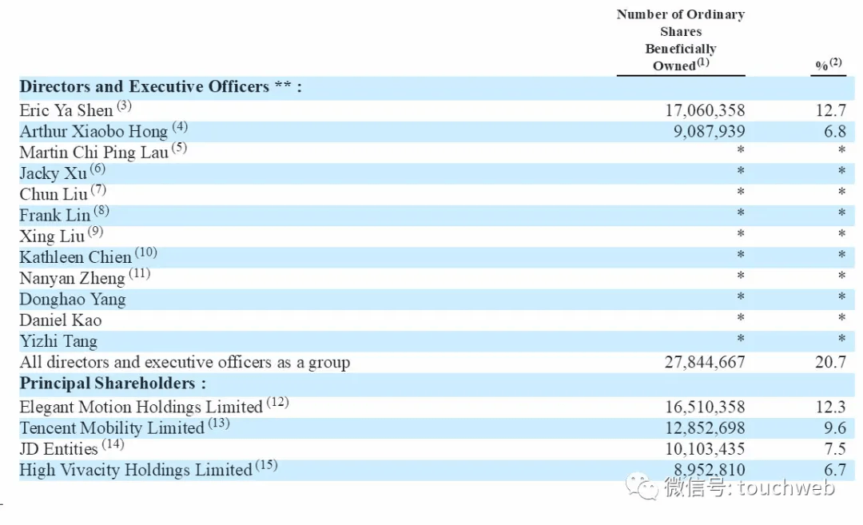Click Elegant Motion Holdings Limited row label
The width and height of the screenshot is (863, 525).
(x=141, y=408)
